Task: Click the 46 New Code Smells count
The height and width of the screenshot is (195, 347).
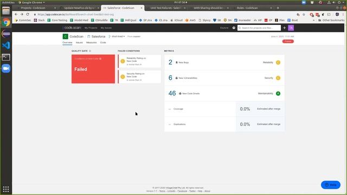Action: tap(172, 93)
